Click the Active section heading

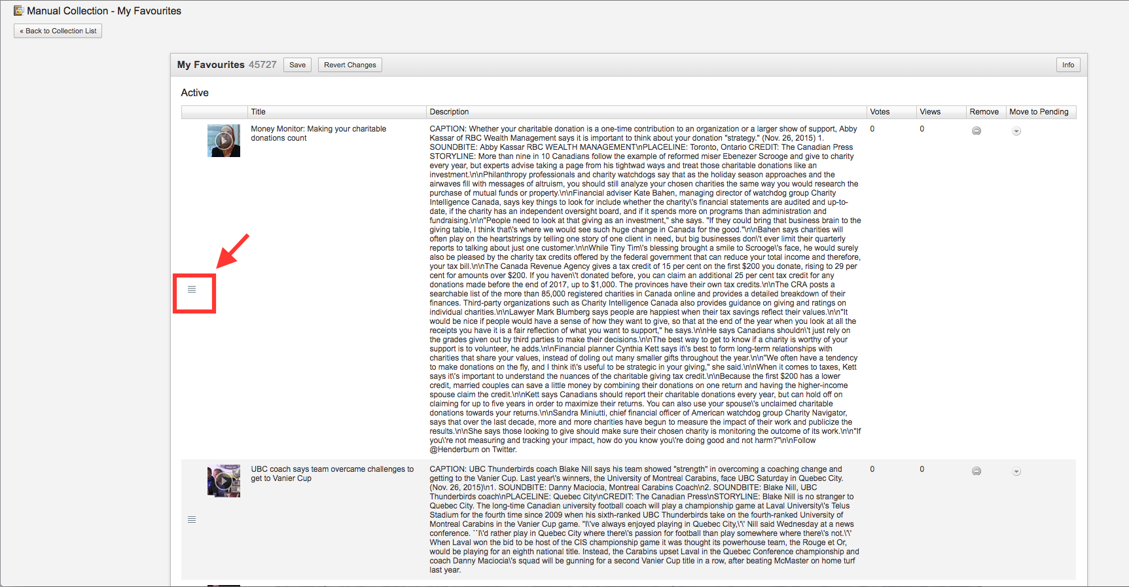[x=195, y=93]
